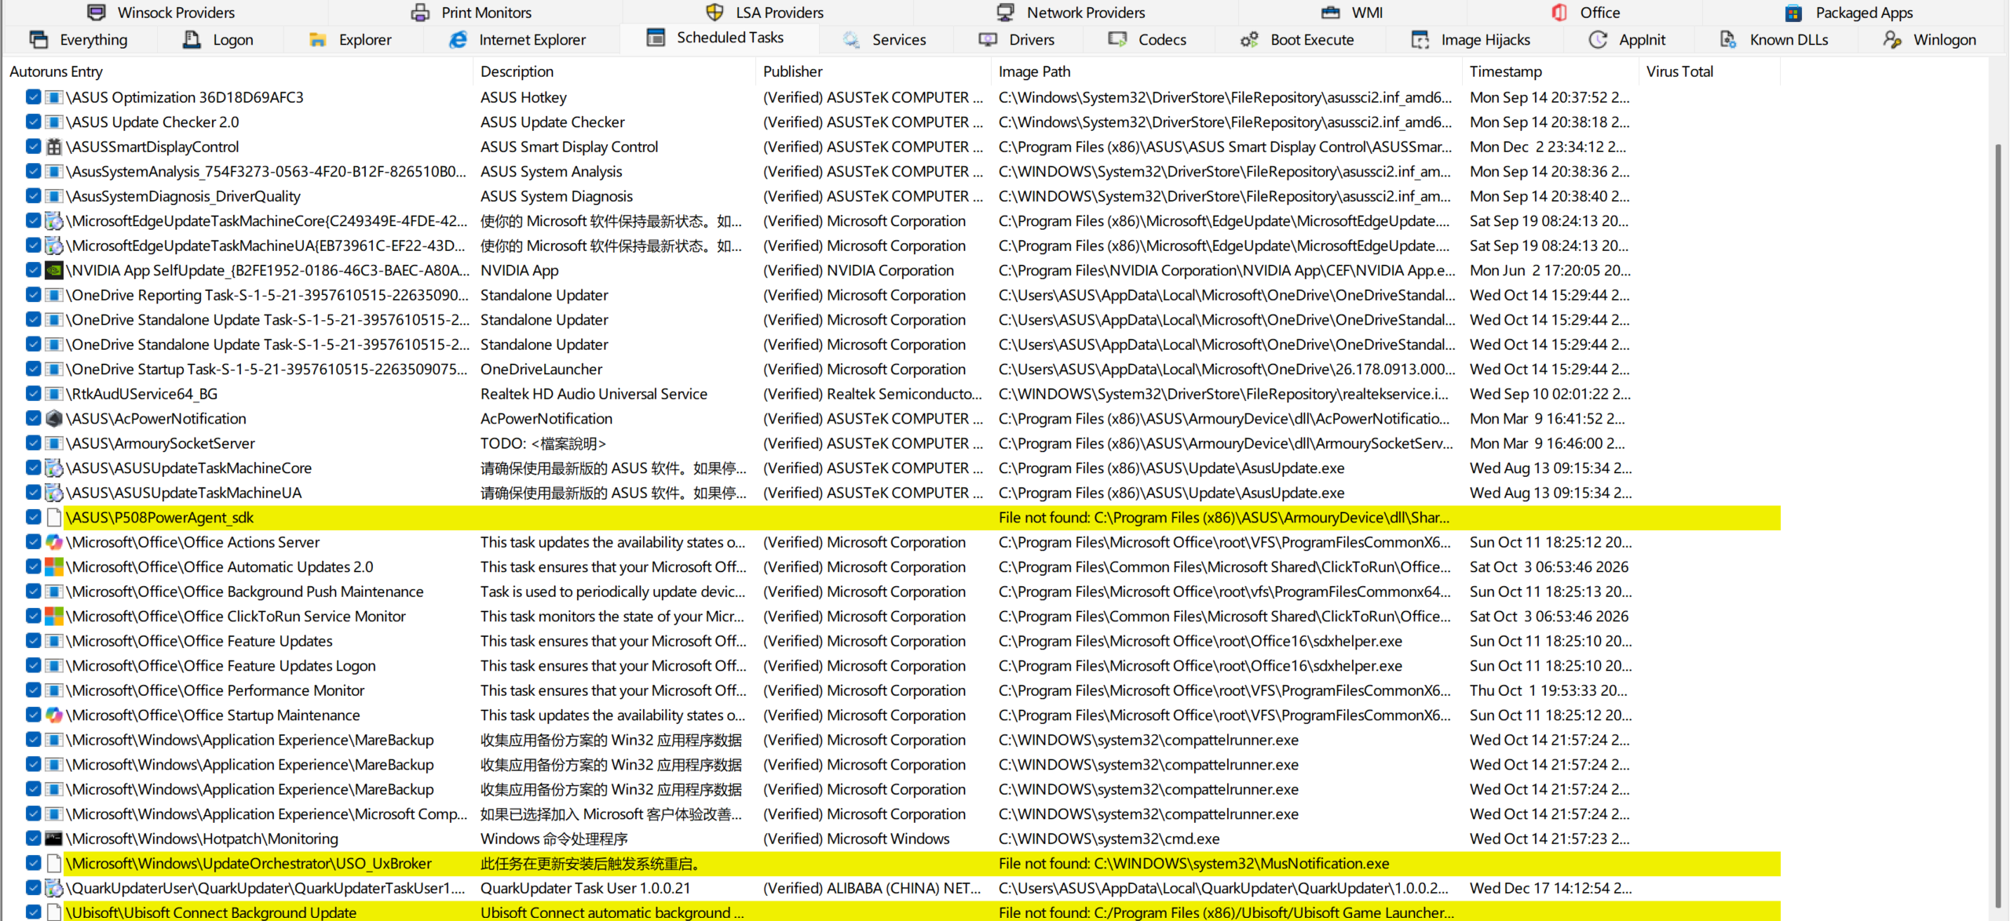
Task: Click the vertical scrollbar thumb
Action: (x=1999, y=526)
